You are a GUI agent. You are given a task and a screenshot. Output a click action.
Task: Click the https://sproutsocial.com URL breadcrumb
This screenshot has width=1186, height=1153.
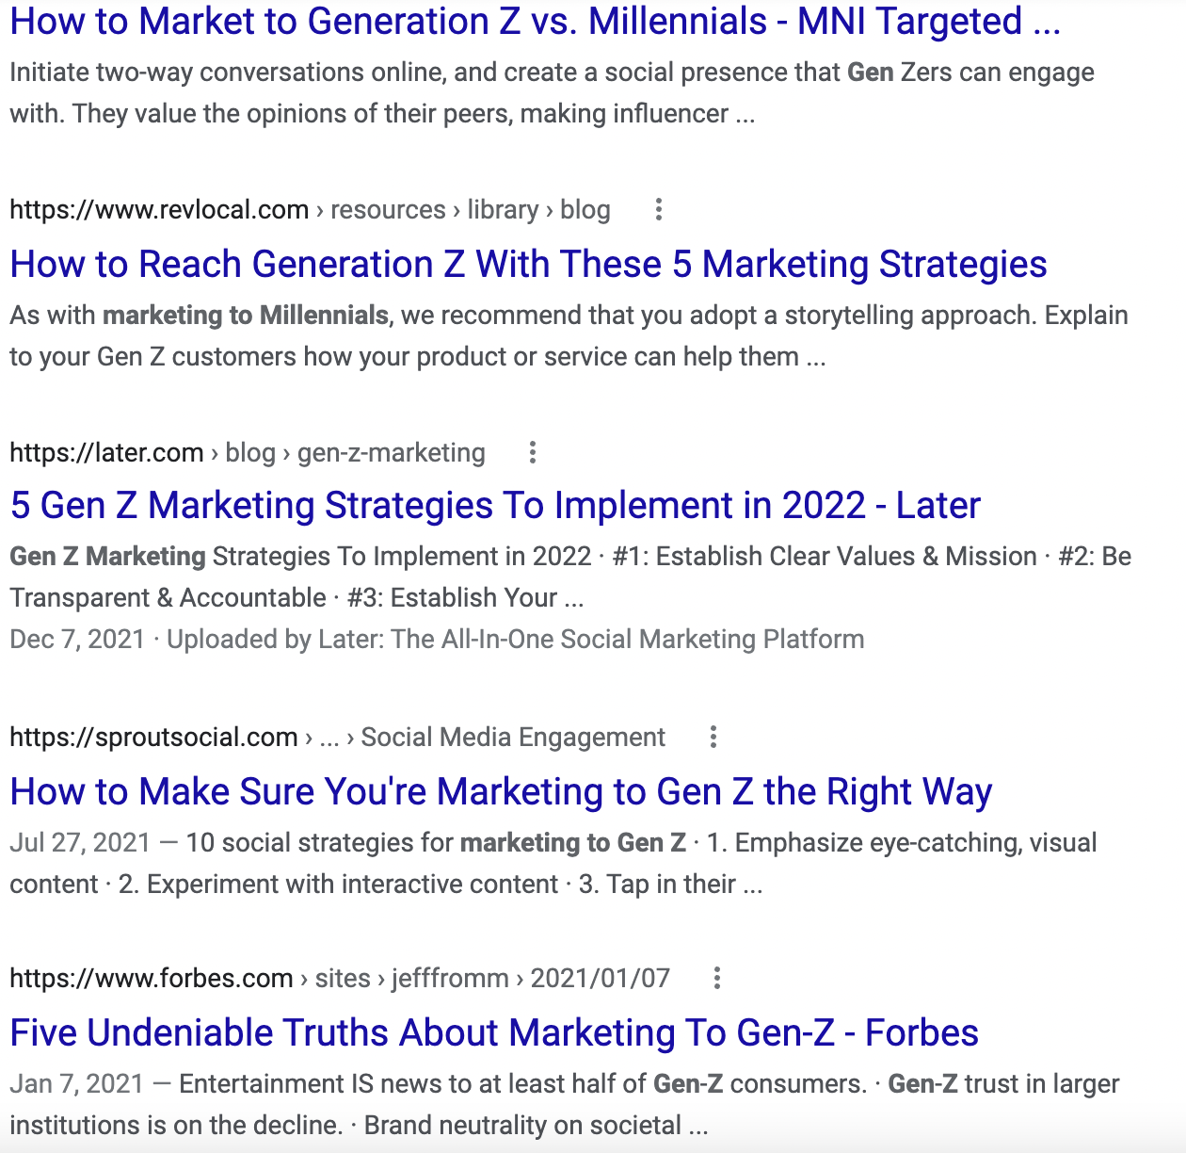[153, 737]
